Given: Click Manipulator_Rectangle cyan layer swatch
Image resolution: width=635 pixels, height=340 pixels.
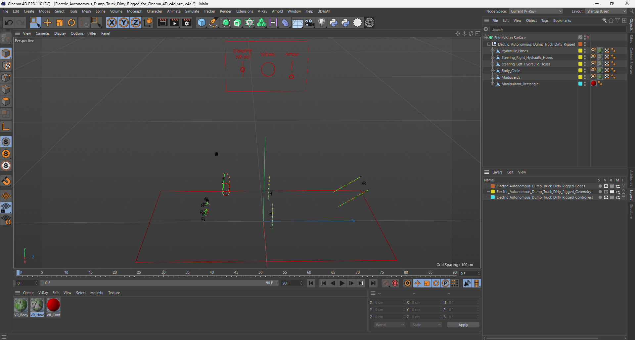Looking at the screenshot, I should tap(580, 84).
